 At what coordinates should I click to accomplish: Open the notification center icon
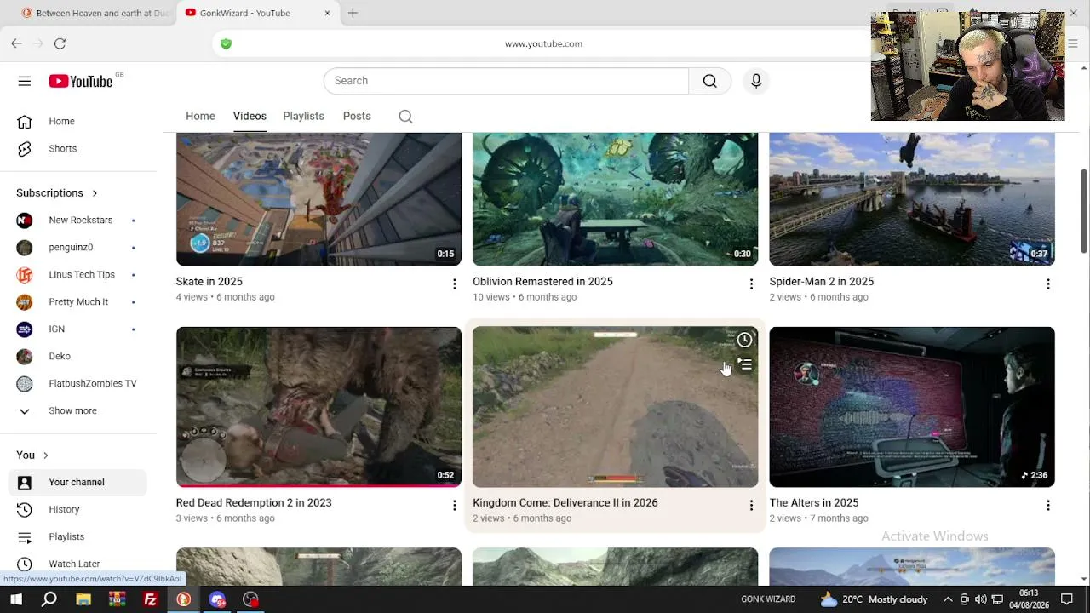(x=1067, y=599)
